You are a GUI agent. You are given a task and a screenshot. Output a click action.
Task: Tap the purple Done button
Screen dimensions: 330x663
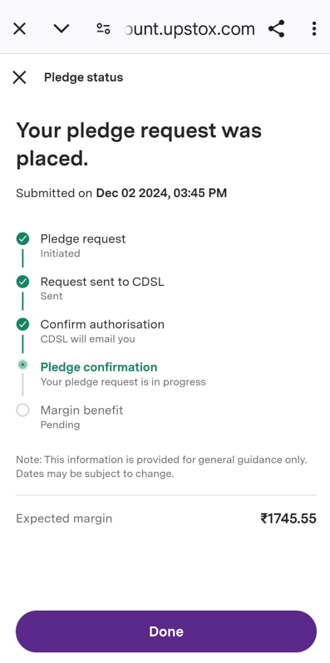point(166,631)
